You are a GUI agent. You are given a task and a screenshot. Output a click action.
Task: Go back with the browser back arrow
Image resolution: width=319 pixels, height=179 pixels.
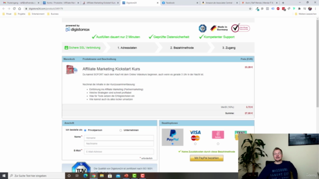3,9
